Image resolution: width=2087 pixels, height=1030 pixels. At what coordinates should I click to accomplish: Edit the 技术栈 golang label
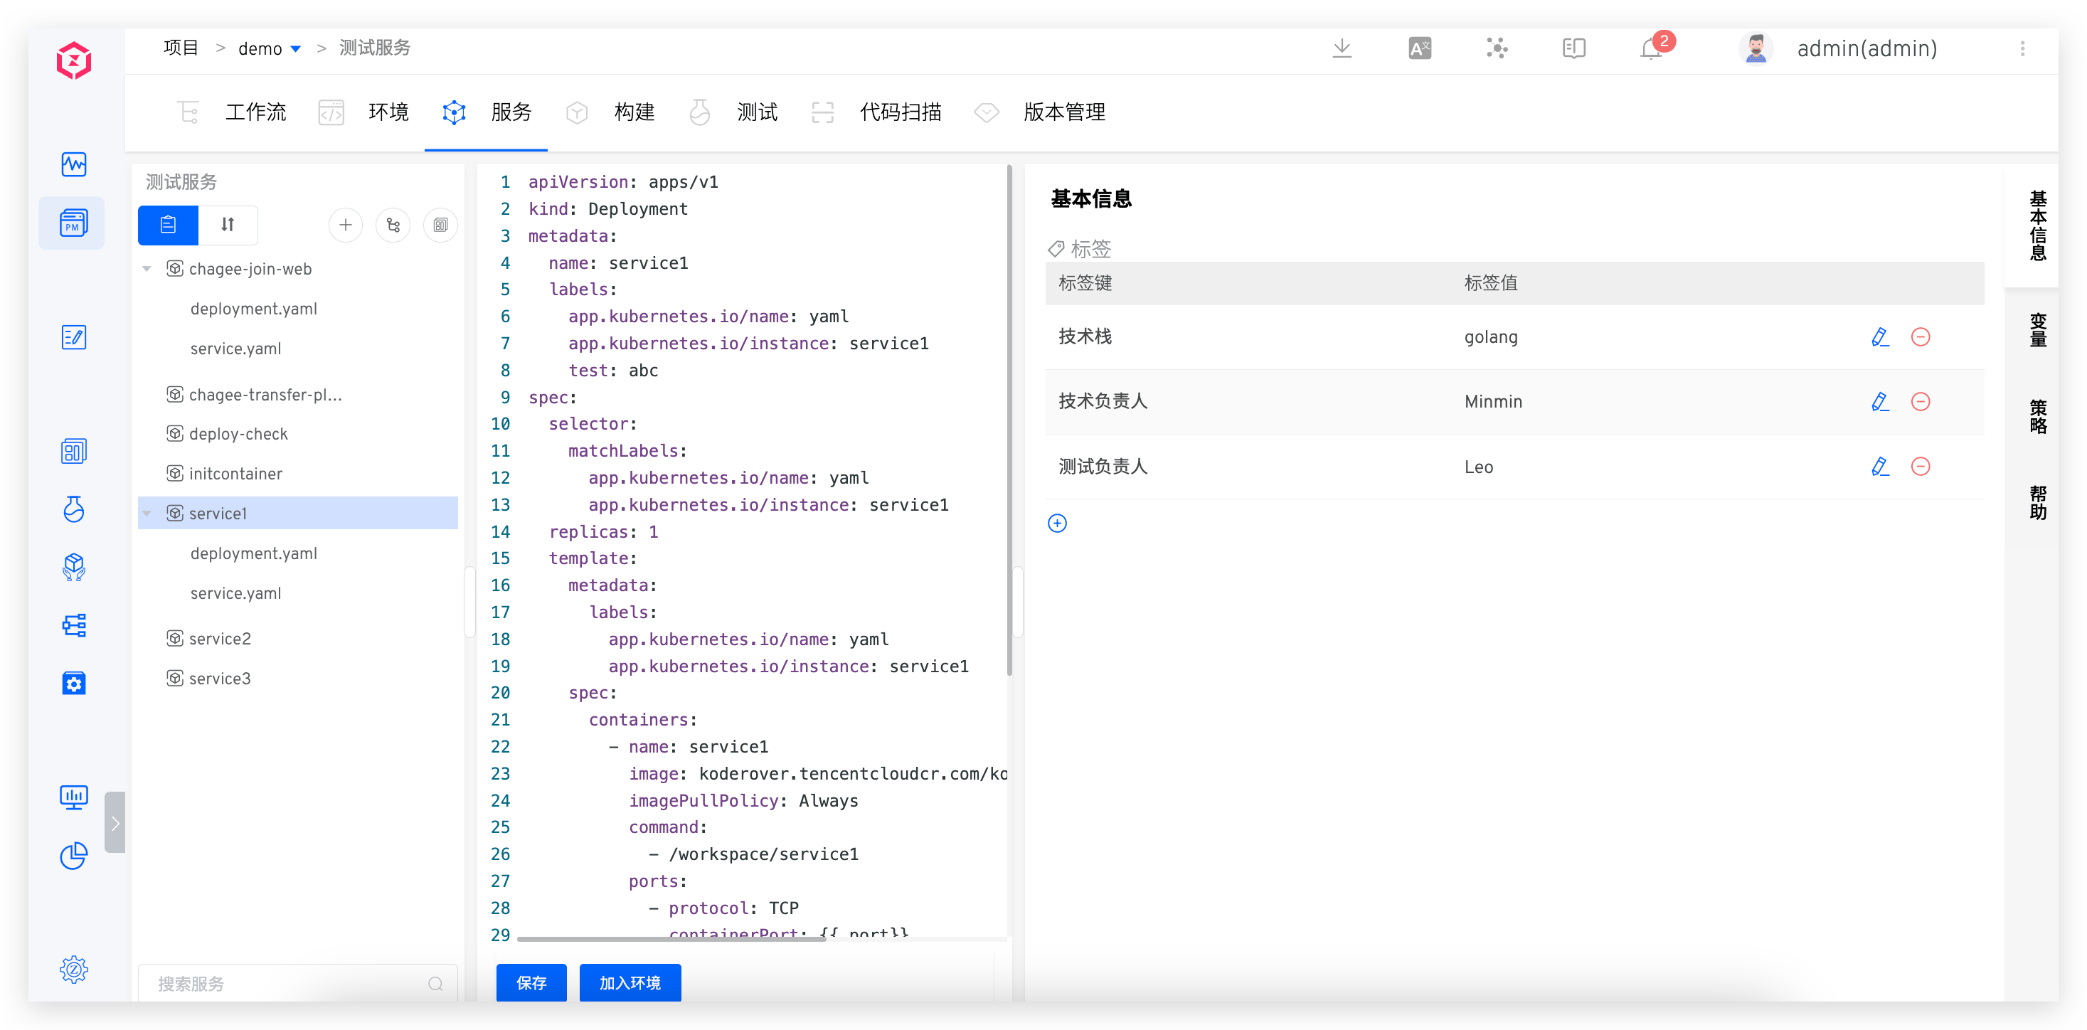click(1879, 337)
